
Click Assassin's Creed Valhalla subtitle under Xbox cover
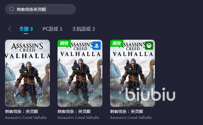131,118
